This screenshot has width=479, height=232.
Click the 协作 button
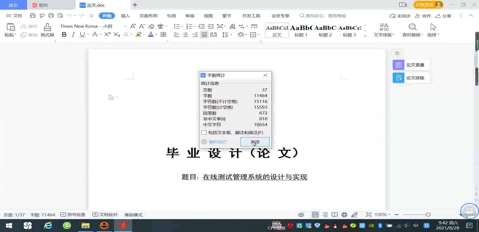point(423,16)
